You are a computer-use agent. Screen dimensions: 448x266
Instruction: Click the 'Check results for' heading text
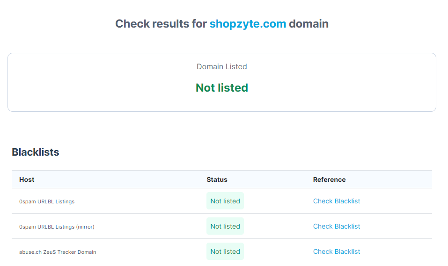coord(161,24)
